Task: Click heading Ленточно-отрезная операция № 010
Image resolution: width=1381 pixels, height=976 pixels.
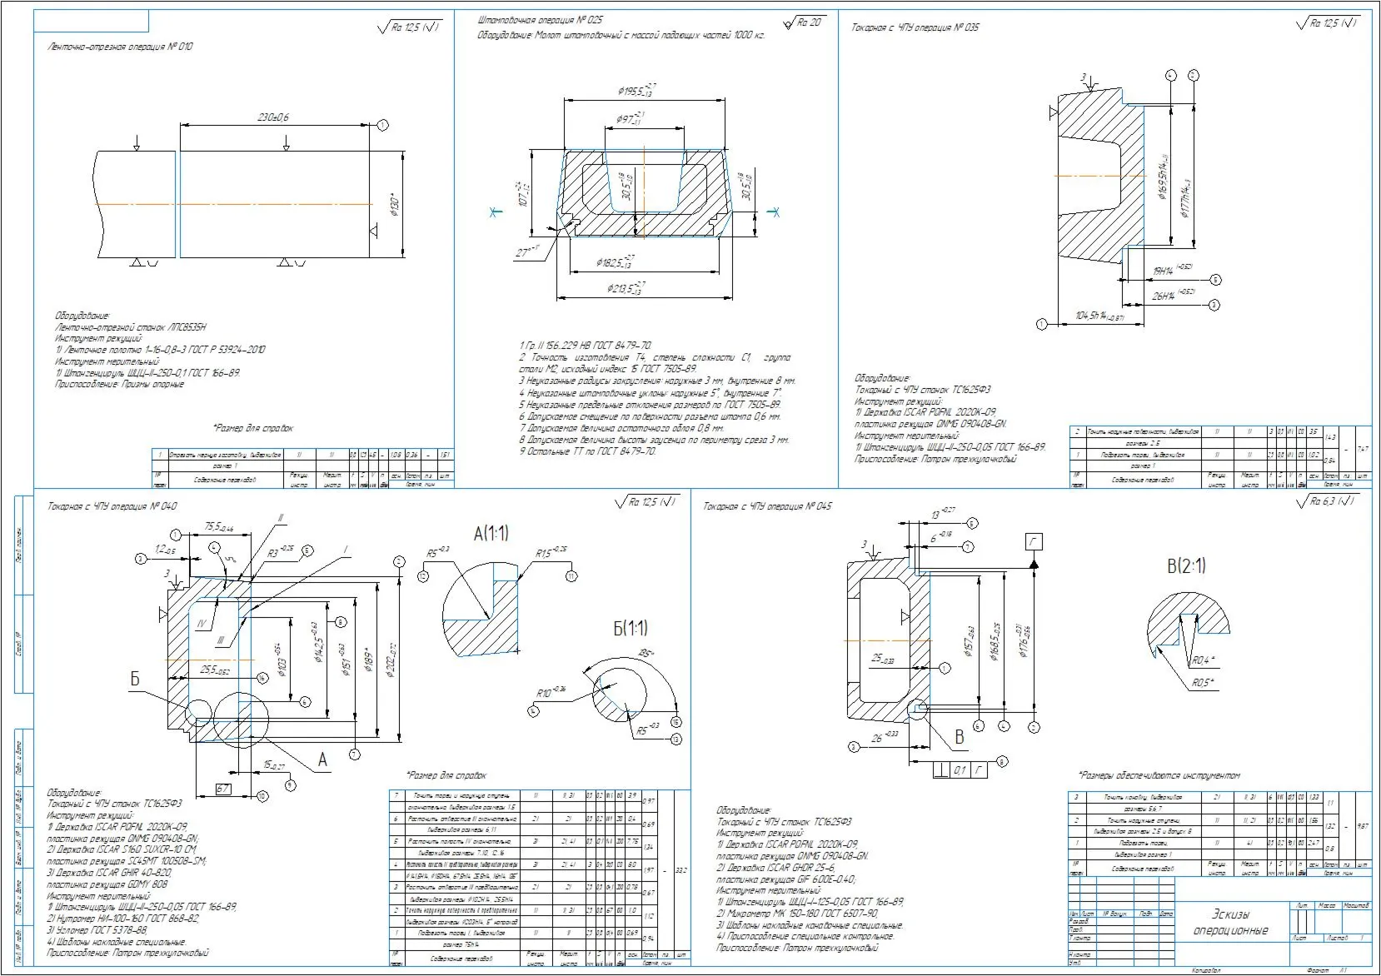Action: 120,47
